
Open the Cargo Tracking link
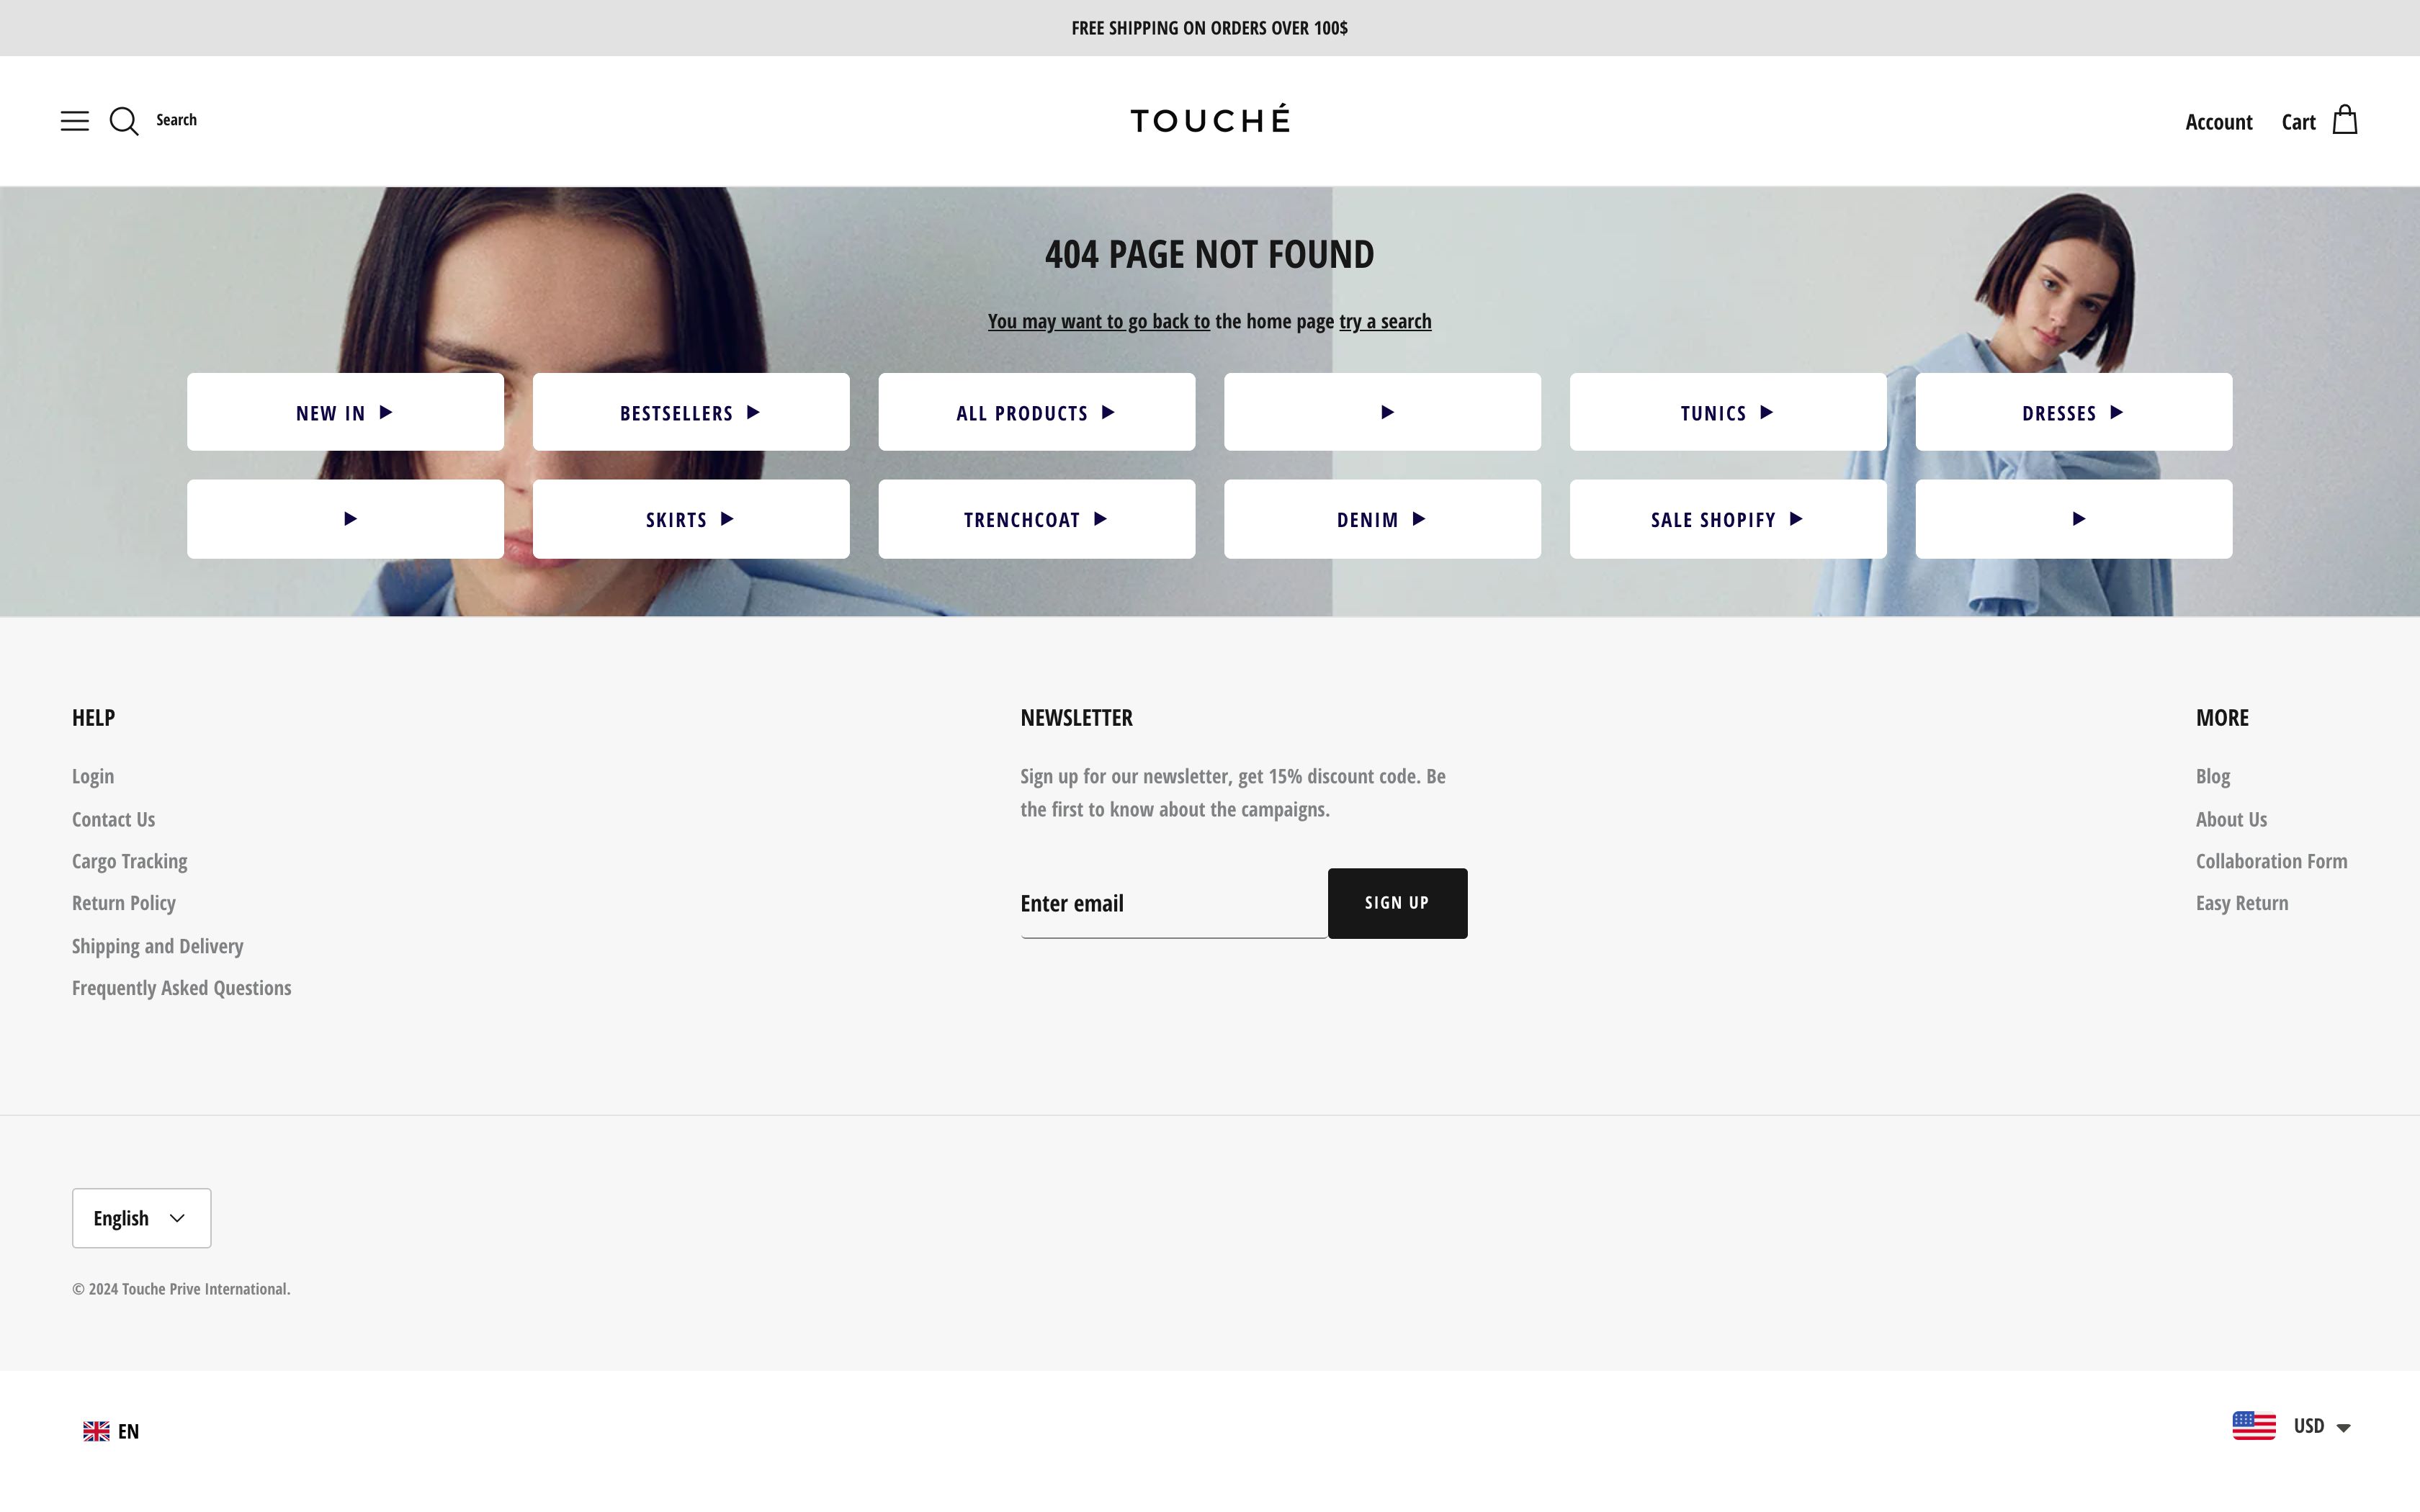tap(129, 861)
